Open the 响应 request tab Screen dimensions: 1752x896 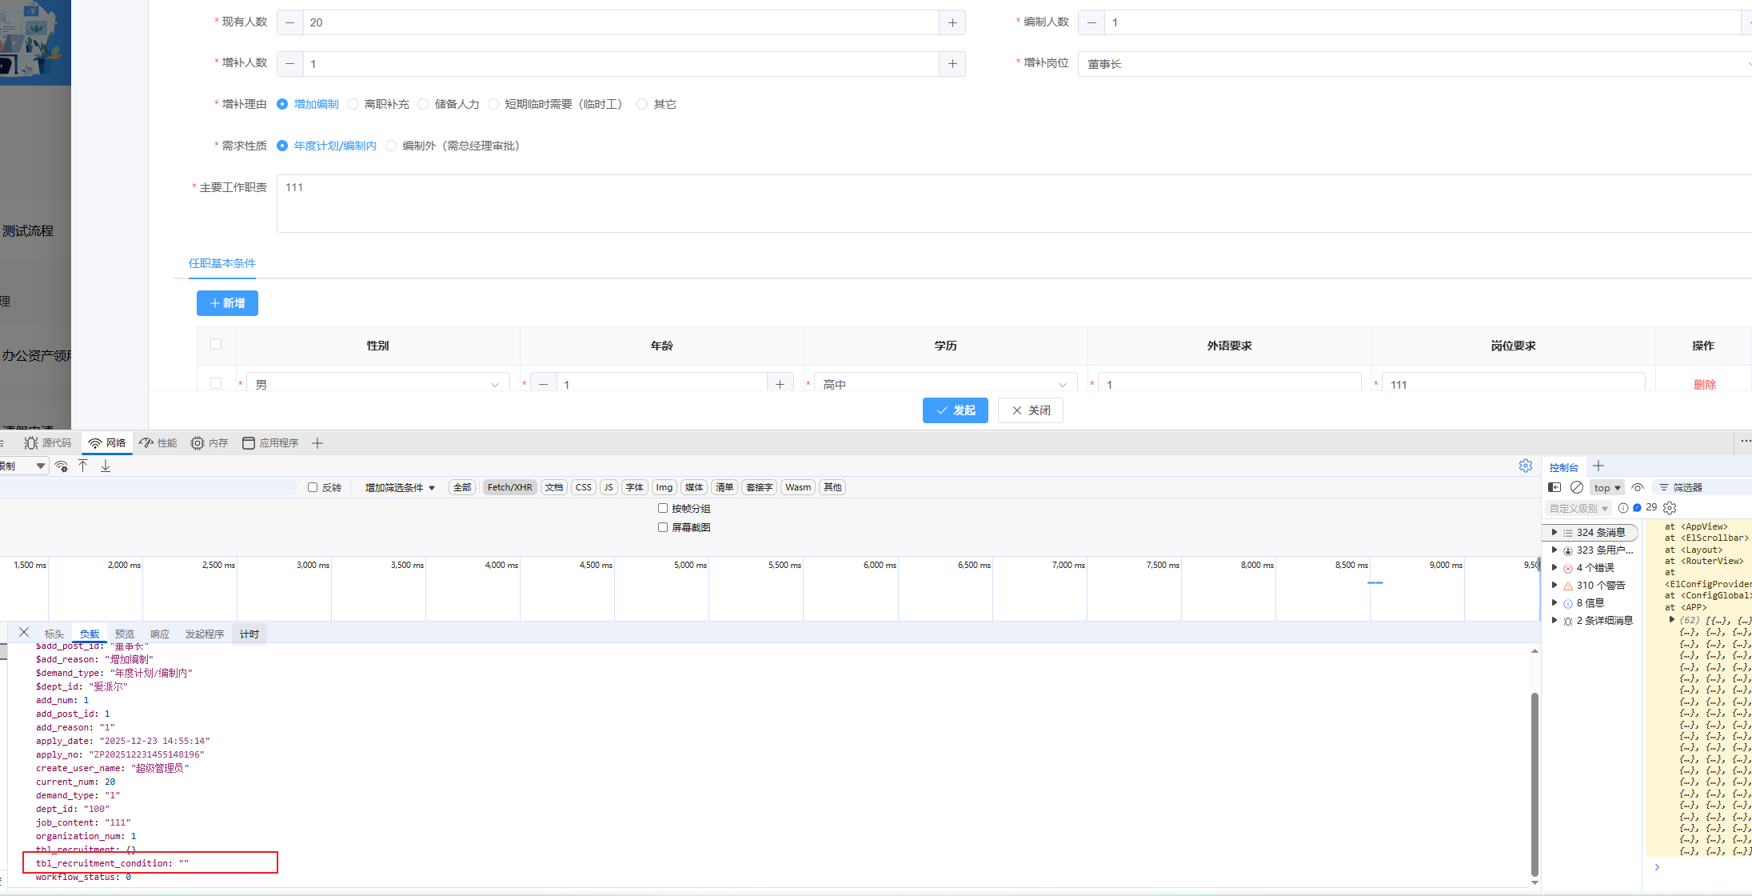point(160,634)
